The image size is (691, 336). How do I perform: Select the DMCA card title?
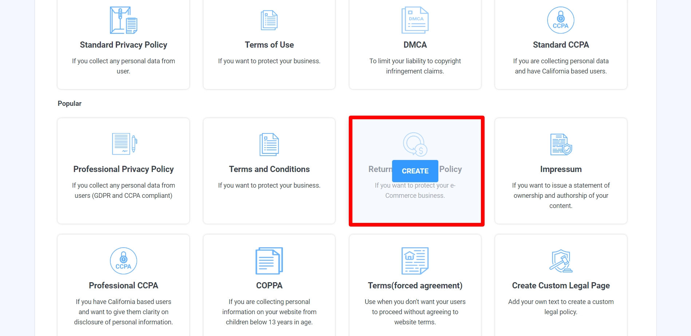point(415,45)
